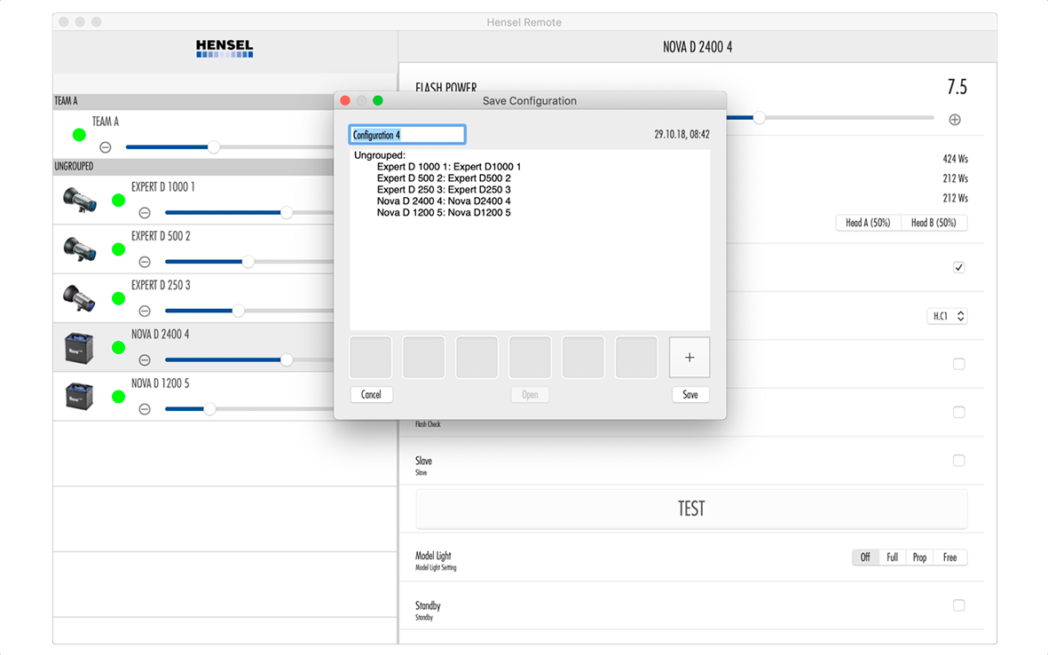Close the Save Configuration dialog
Screen dimensions: 1048x655
pyautogui.click(x=345, y=101)
